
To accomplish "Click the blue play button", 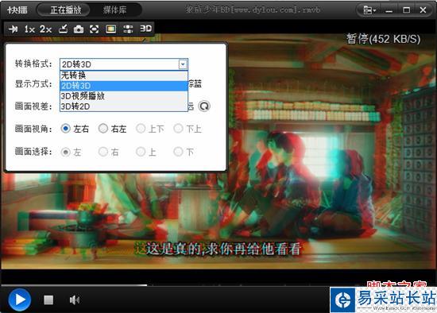I will [20, 300].
